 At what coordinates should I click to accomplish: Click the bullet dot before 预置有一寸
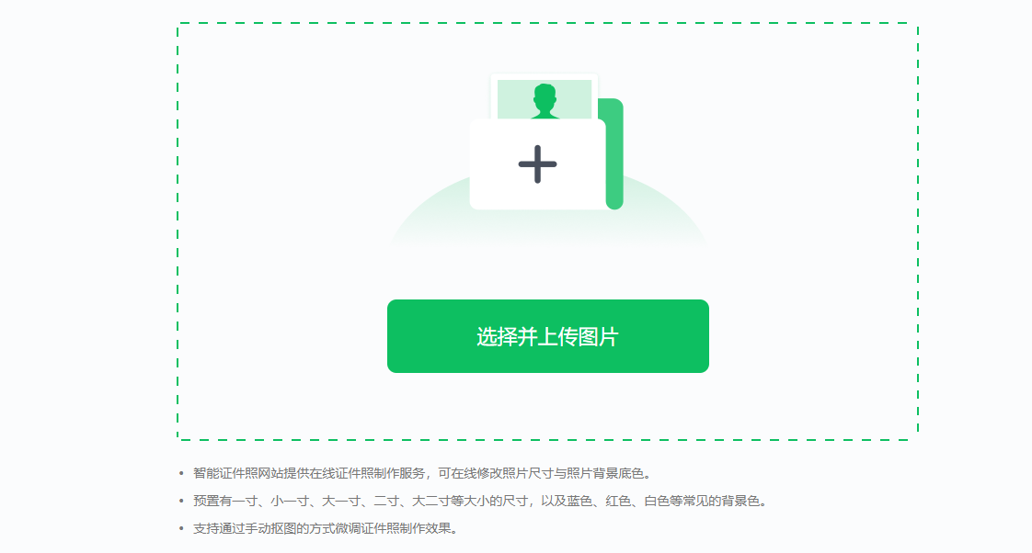point(181,501)
